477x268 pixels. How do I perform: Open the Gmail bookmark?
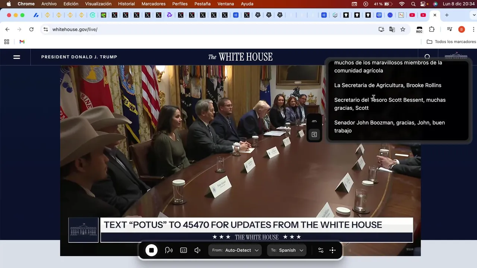22,42
